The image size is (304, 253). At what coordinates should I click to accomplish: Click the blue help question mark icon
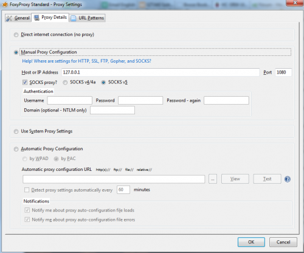pyautogui.click(x=288, y=179)
